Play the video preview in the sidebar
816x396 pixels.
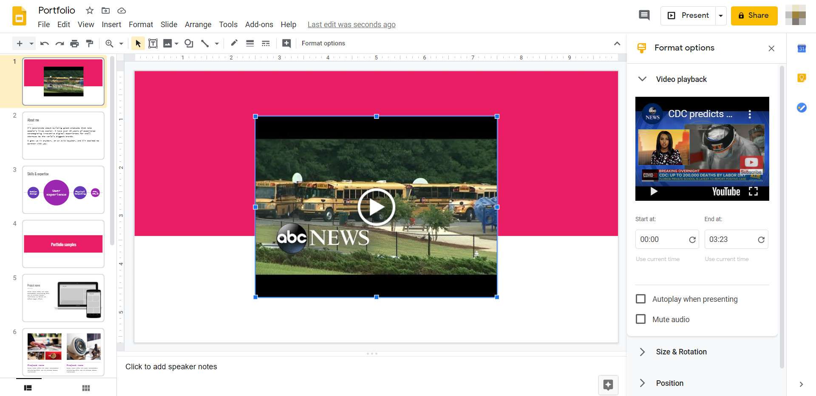point(654,191)
